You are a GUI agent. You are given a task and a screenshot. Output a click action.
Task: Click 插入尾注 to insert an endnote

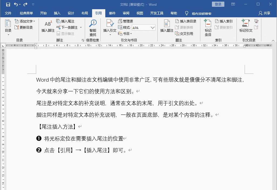pyautogui.click(x=65, y=21)
